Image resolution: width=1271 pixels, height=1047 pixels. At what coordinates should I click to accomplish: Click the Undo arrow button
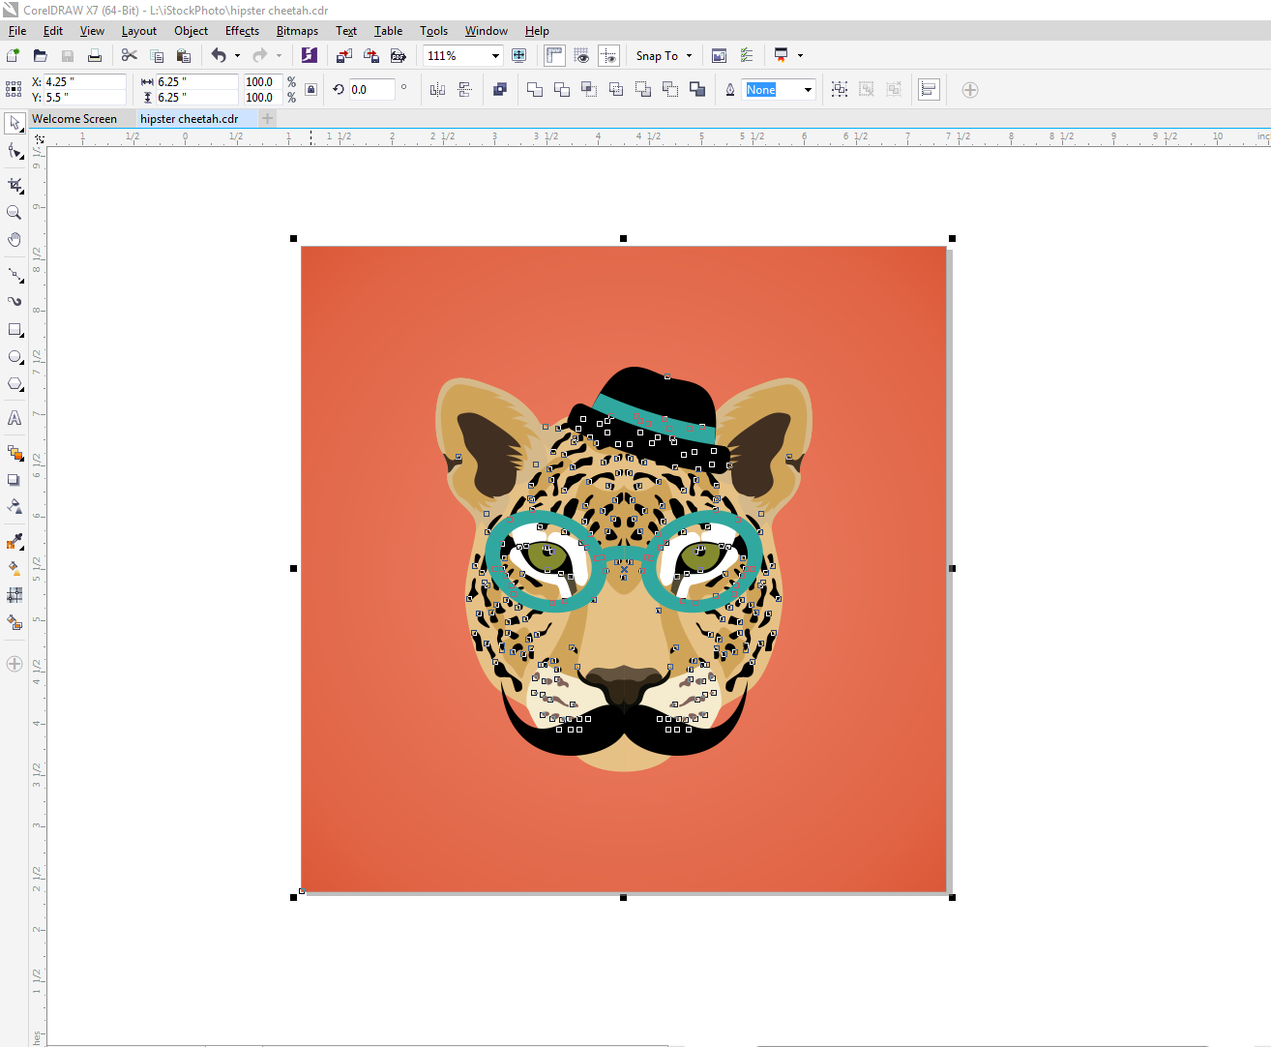tap(220, 55)
